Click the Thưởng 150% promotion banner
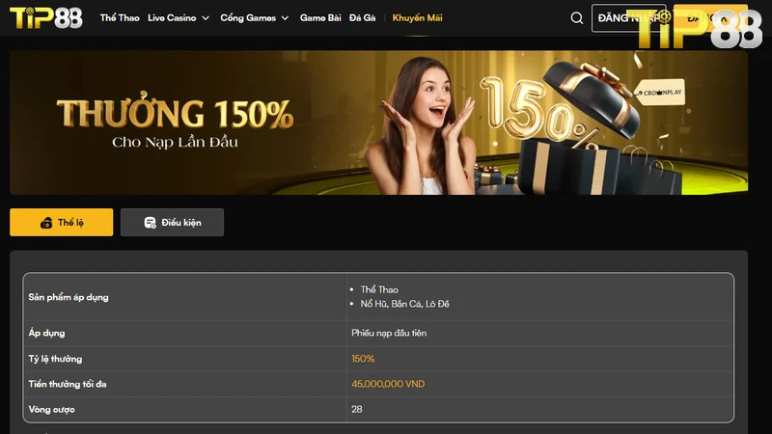 tap(378, 122)
